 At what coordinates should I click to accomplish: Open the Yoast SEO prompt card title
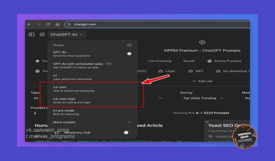pyautogui.click(x=229, y=125)
